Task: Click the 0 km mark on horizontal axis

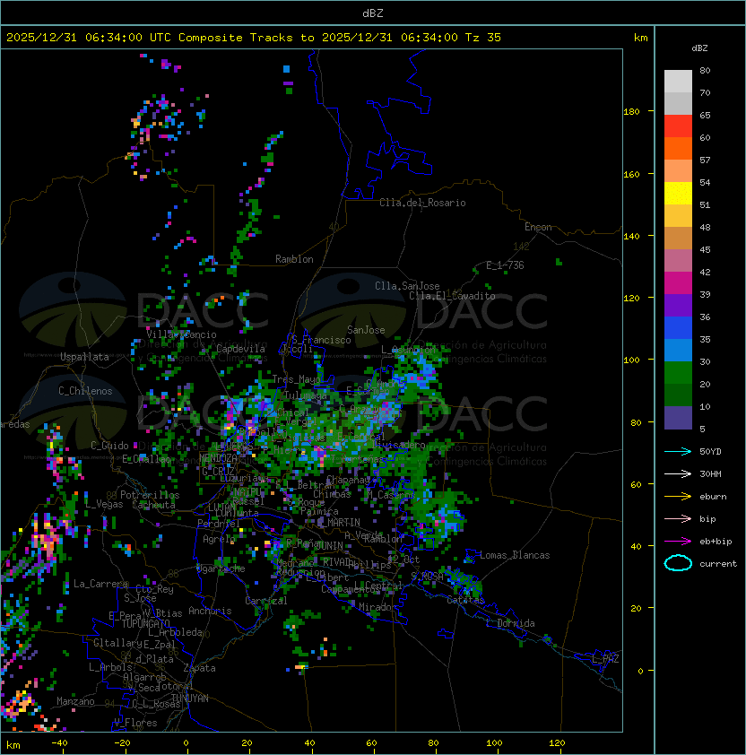Action: [x=186, y=743]
